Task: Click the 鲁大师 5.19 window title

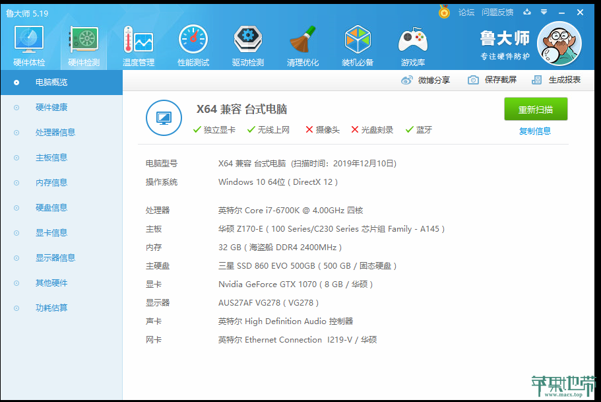Action: pyautogui.click(x=27, y=13)
